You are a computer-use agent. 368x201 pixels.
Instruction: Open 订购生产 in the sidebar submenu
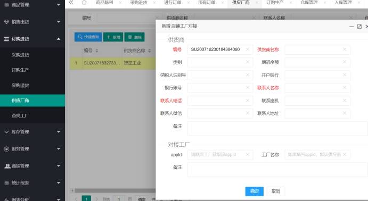[x=32, y=70]
